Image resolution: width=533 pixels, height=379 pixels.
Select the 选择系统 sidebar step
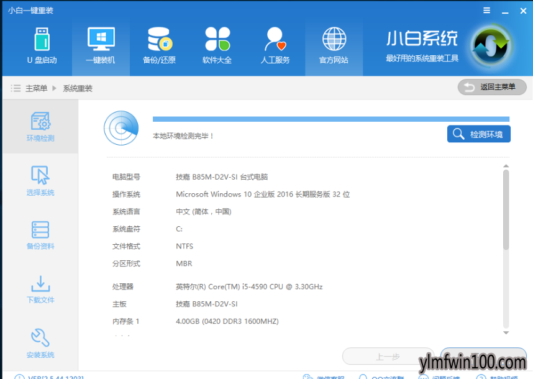[x=40, y=181]
